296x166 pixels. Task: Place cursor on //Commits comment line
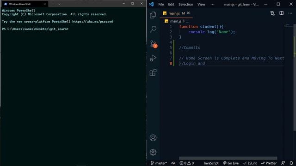pyautogui.click(x=189, y=47)
